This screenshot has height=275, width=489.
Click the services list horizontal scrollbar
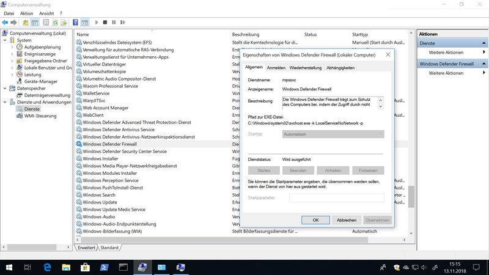click(224, 240)
